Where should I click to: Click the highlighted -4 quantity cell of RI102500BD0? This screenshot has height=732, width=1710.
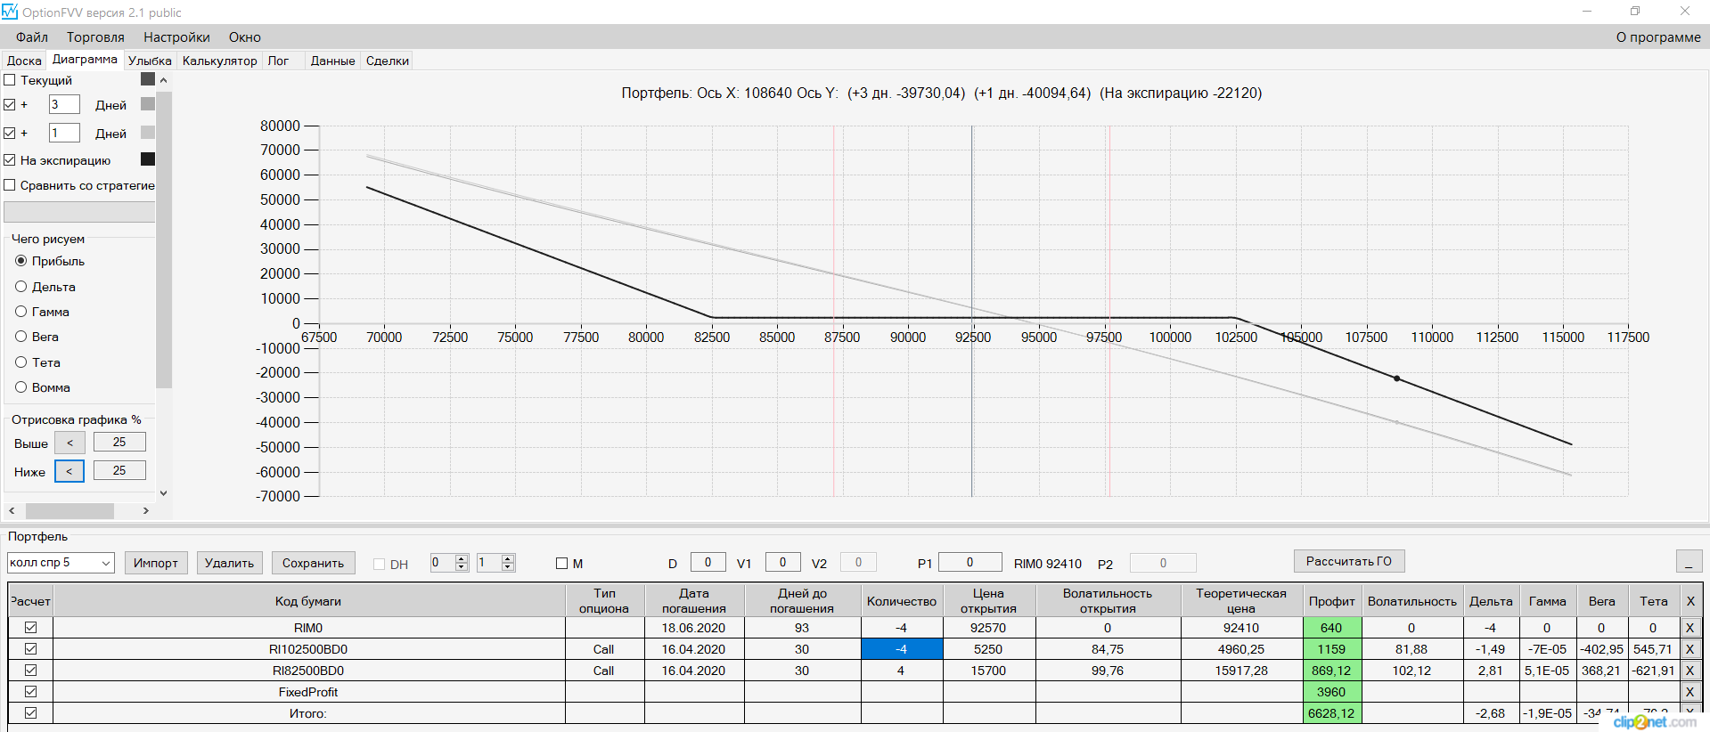coord(902,649)
